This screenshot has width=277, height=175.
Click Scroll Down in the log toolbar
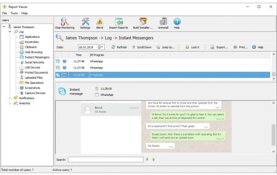tap(142, 47)
